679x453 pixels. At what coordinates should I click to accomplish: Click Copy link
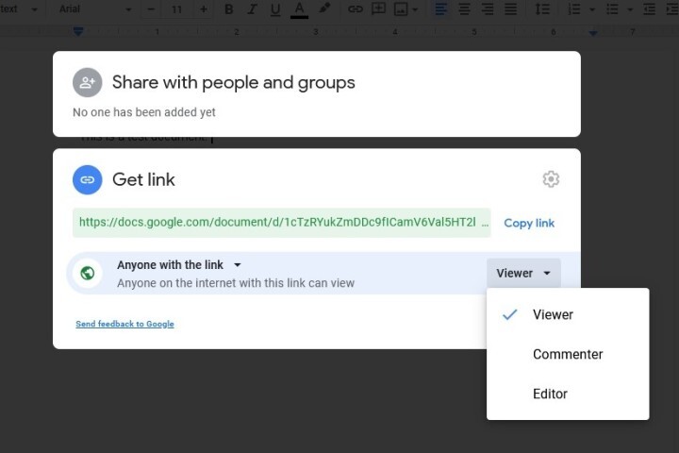coord(529,223)
